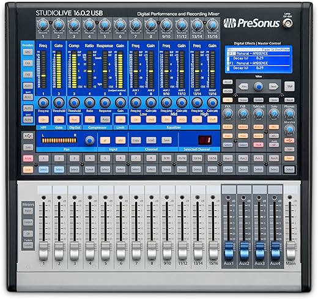Click the orange USB button under the Monitor knob
318x299 pixels.
289,140
